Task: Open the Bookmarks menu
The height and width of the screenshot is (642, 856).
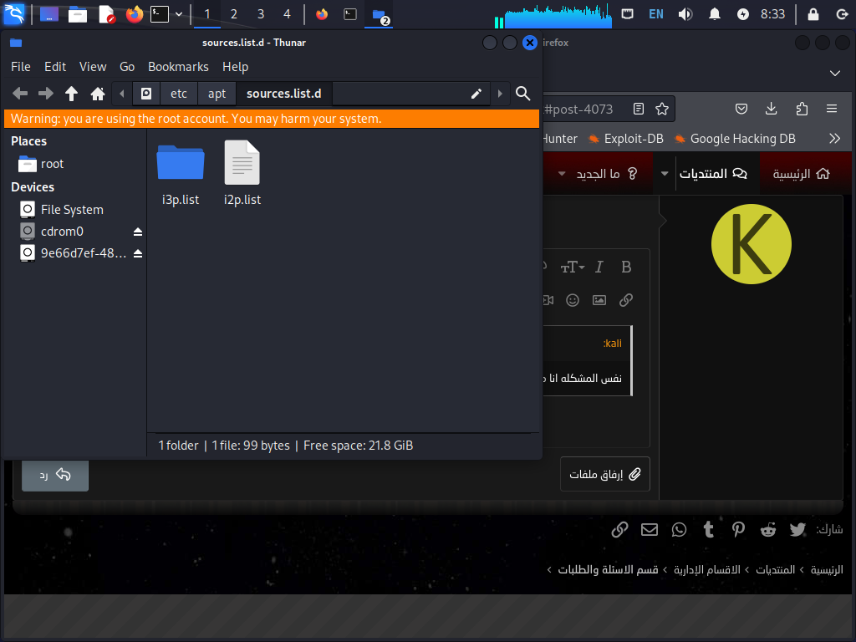Action: point(179,67)
